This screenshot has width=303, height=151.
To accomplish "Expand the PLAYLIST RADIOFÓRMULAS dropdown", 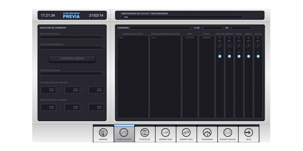I will 72,48.
